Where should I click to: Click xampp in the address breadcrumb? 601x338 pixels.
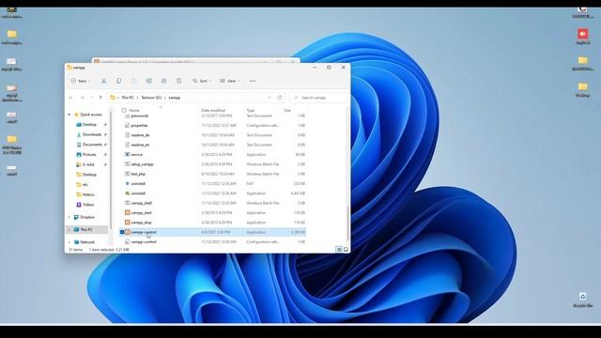pos(175,98)
